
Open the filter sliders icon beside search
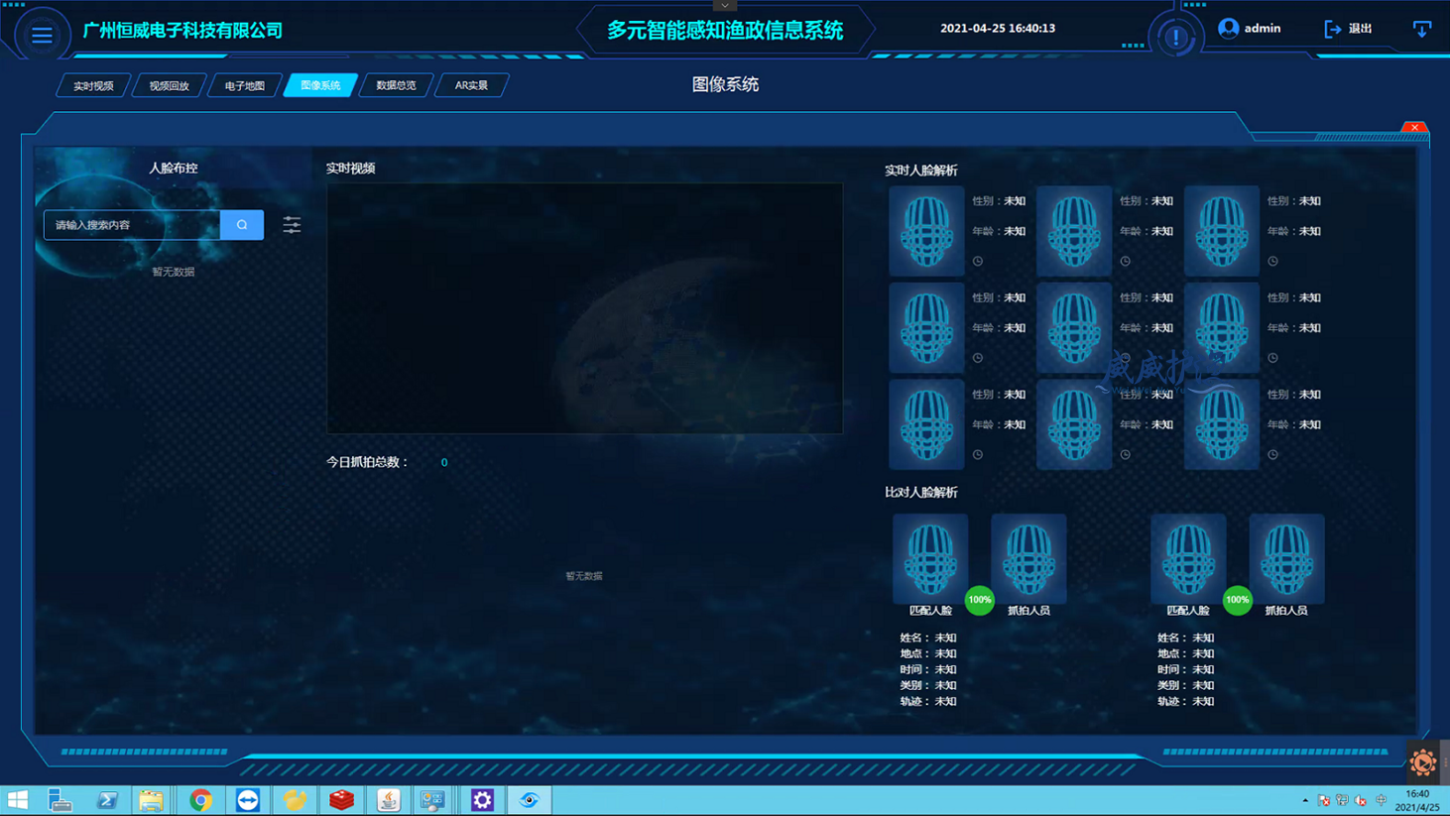pos(292,225)
